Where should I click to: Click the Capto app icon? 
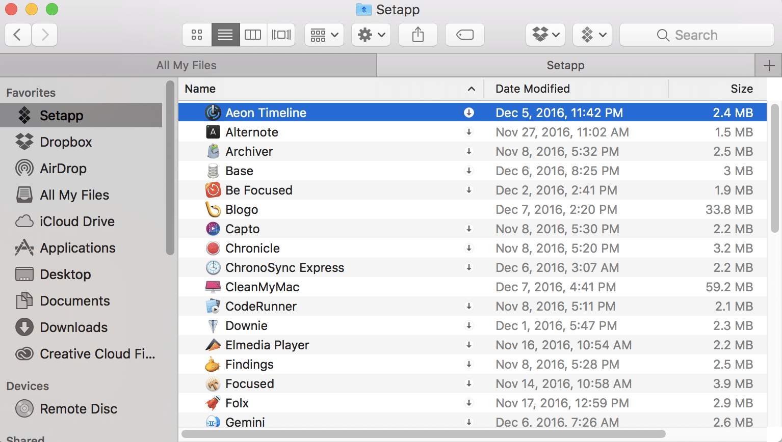[x=213, y=229]
